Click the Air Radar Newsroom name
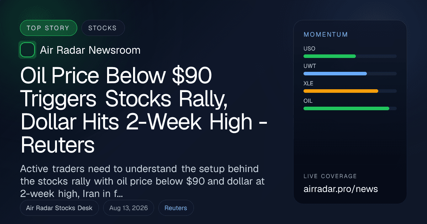The width and height of the screenshot is (427, 224). (x=90, y=50)
